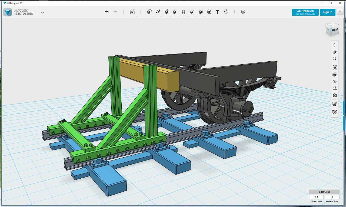
Task: Click the Autodesk 123D Design logo
Action: (x=18, y=12)
